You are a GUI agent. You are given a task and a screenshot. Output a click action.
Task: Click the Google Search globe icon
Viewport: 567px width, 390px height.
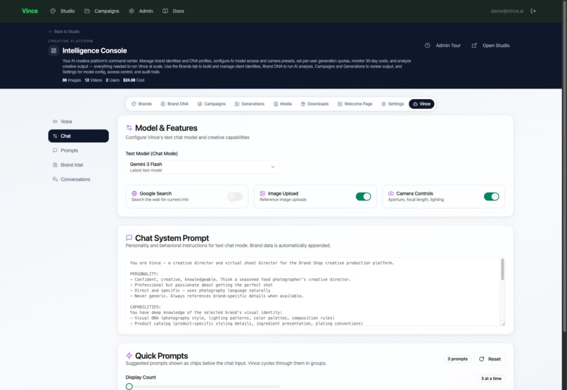point(134,193)
